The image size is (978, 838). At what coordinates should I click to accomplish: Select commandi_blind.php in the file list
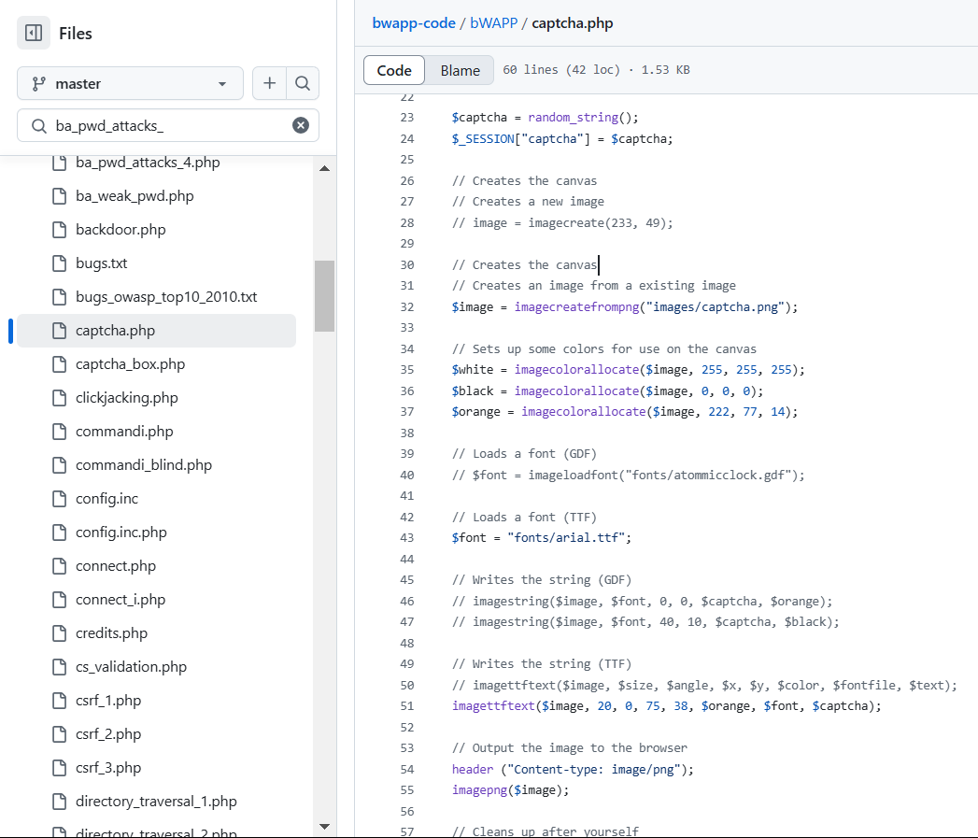pos(143,465)
